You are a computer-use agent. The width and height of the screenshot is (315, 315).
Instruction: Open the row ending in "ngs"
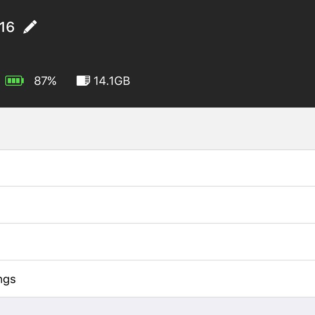coord(157,279)
